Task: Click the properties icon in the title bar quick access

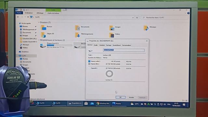Action: click(x=21, y=10)
